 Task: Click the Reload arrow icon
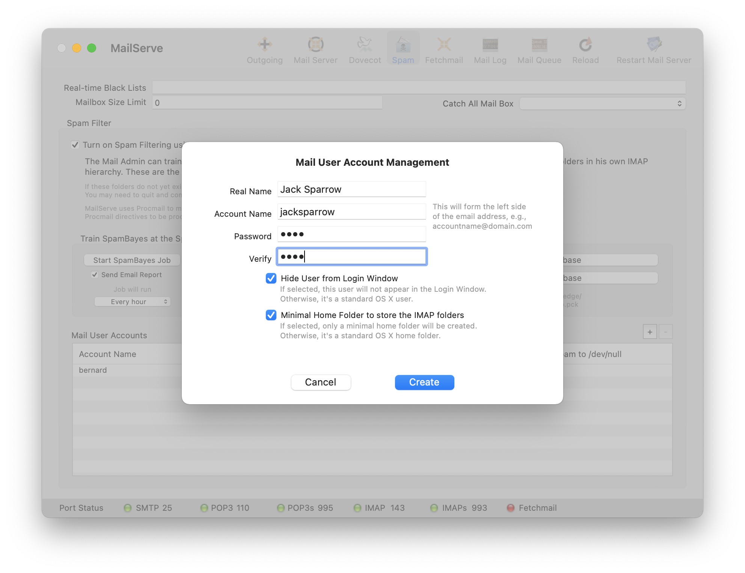pos(585,45)
